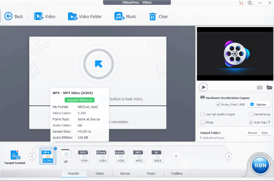Click the 'MPEG-4(.mp4)' file format value
274x181 pixels.
88,107
